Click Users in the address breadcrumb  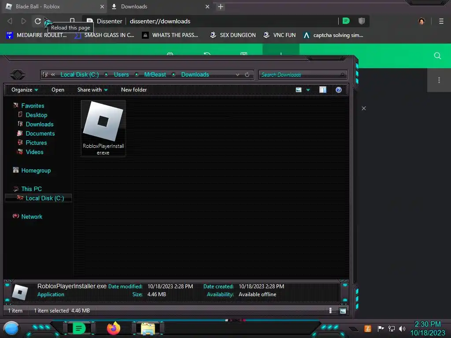pyautogui.click(x=121, y=75)
